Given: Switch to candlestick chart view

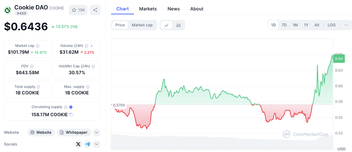Looking at the screenshot, I should (x=178, y=25).
